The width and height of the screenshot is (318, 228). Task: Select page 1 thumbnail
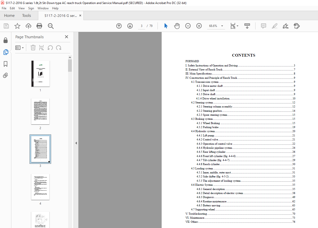coord(40,73)
